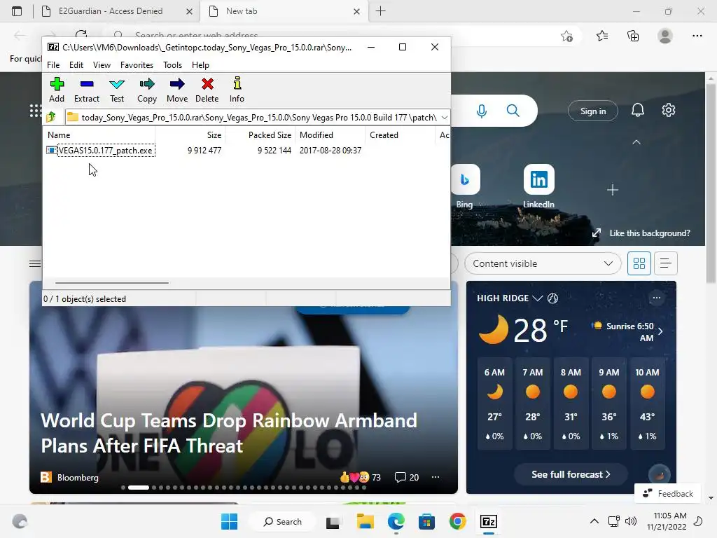
Task: Click the Add button in 7-Zip toolbar
Action: pos(57,90)
